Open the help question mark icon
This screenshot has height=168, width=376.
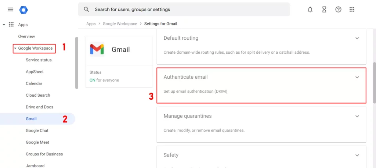[x=338, y=10]
